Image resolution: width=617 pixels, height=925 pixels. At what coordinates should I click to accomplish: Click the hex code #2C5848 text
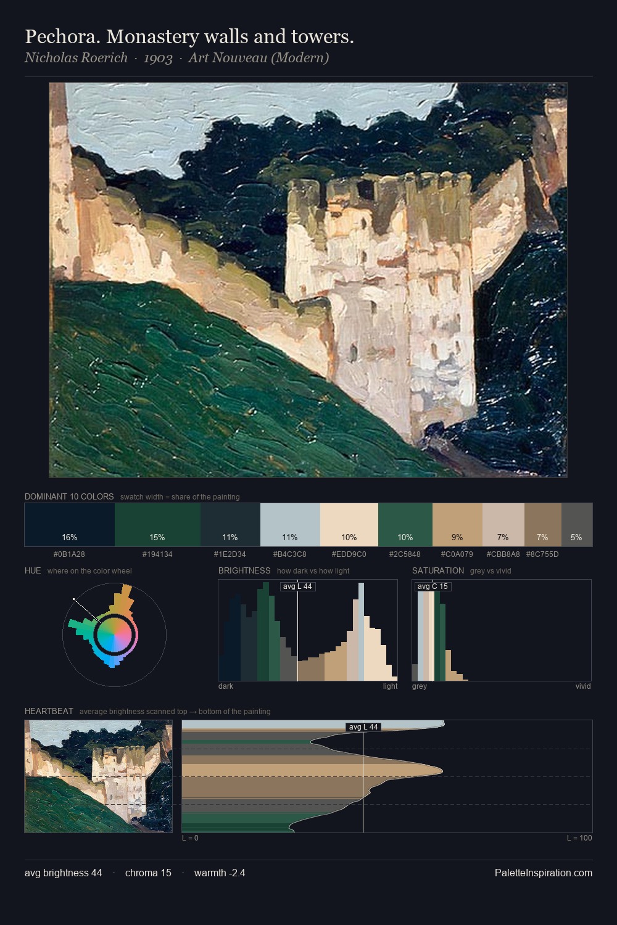pyautogui.click(x=405, y=554)
